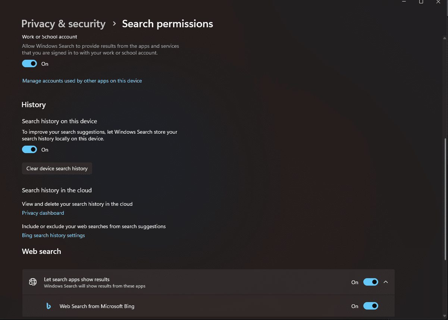Viewport: 448px width, 320px height.
Task: Click the scrollbar up arrow
Action: point(445,38)
